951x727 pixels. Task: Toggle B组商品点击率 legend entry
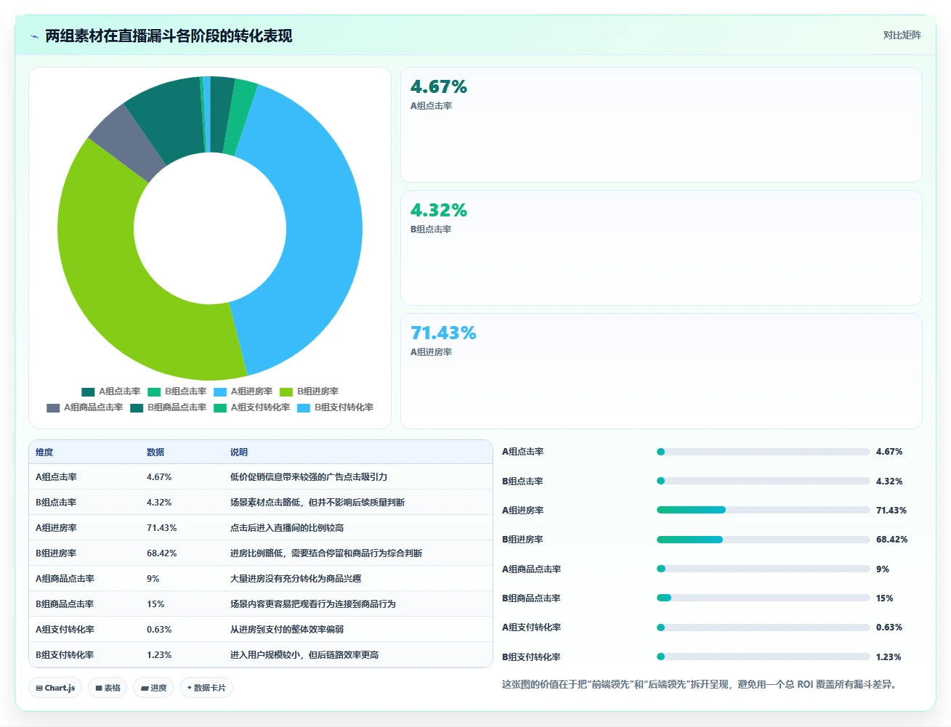click(169, 407)
